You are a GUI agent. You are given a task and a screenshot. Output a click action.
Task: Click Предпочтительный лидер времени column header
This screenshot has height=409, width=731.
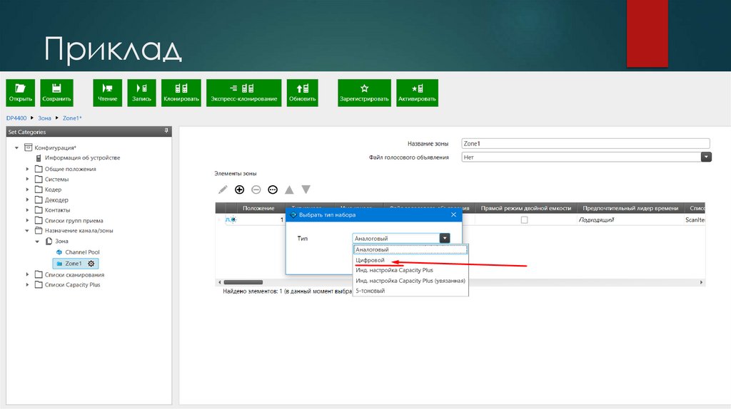pyautogui.click(x=630, y=208)
